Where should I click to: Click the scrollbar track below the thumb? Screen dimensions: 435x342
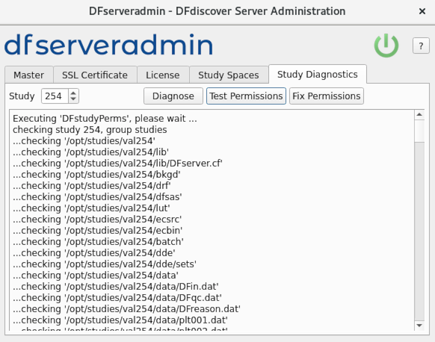coord(419,231)
